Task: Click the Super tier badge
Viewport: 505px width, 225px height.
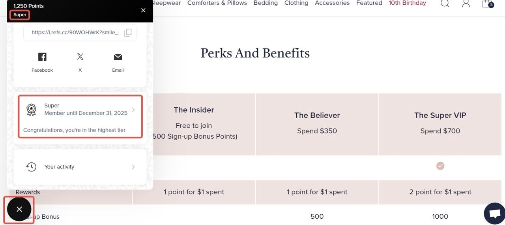Action: click(x=20, y=15)
